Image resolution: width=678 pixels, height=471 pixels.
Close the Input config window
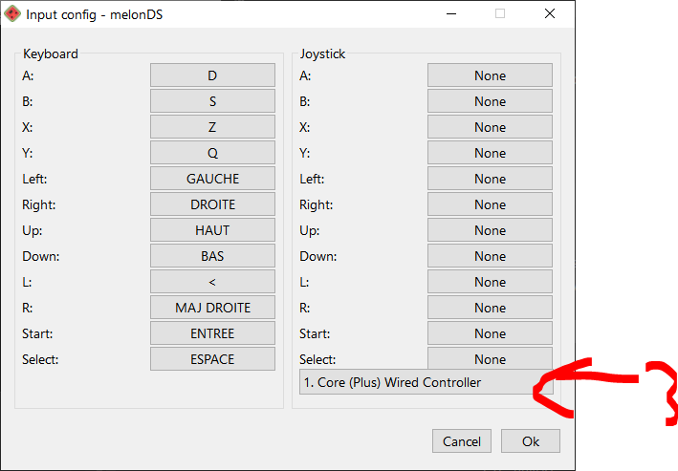550,14
